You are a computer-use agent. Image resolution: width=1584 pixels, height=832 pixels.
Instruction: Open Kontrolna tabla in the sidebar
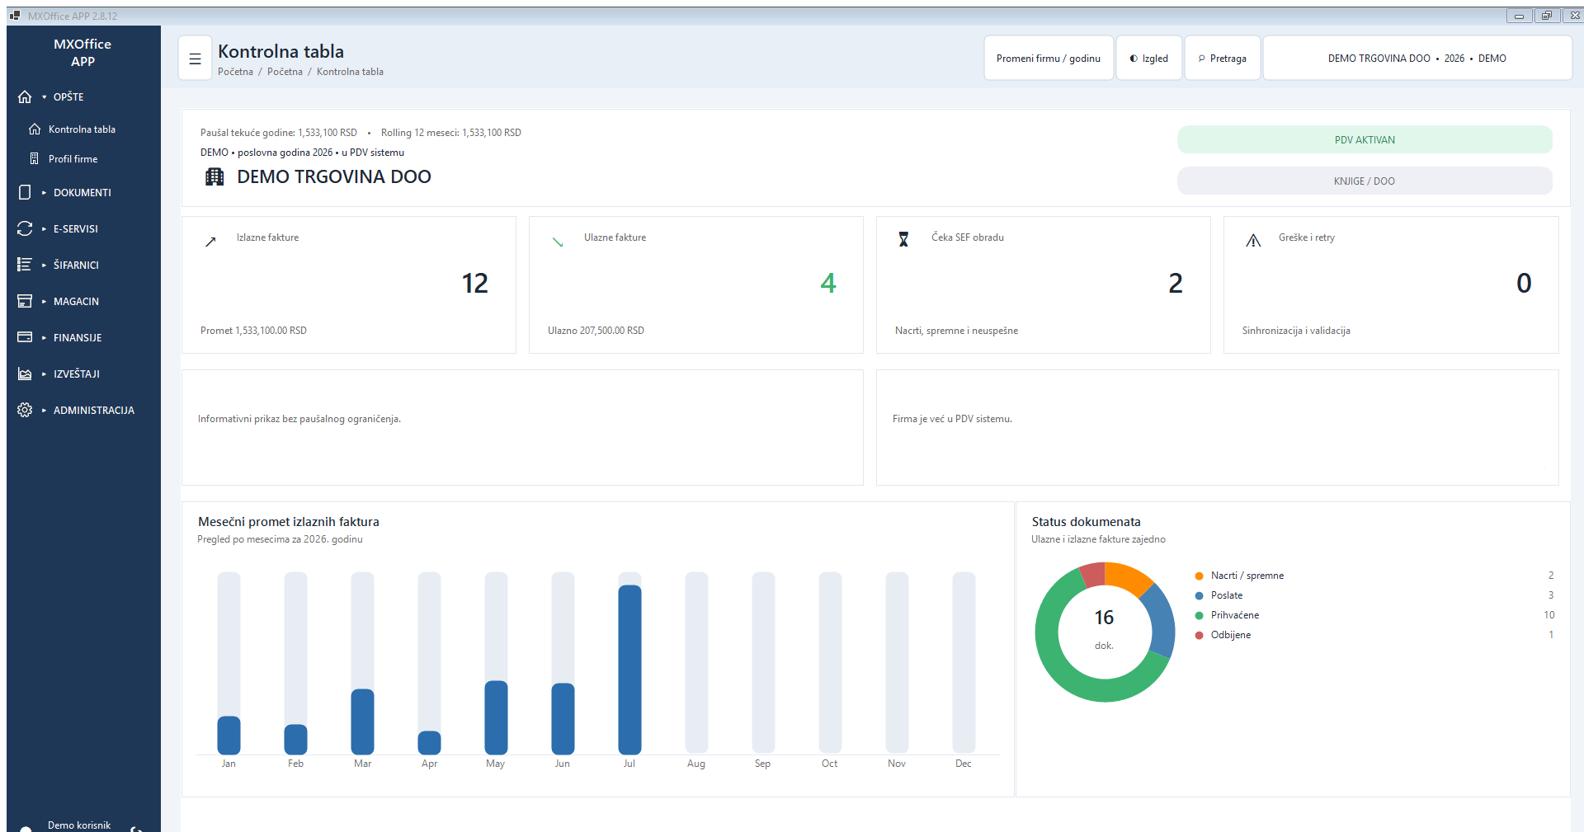pyautogui.click(x=82, y=129)
